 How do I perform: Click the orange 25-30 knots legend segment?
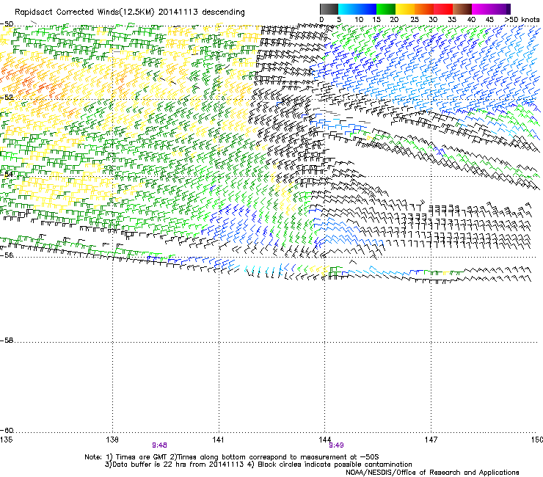pyautogui.click(x=424, y=9)
